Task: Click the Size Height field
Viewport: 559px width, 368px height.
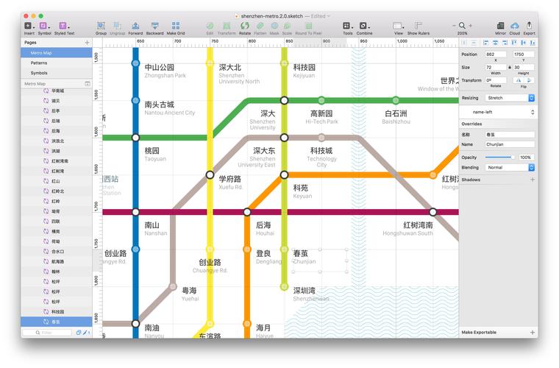Action: pos(524,67)
